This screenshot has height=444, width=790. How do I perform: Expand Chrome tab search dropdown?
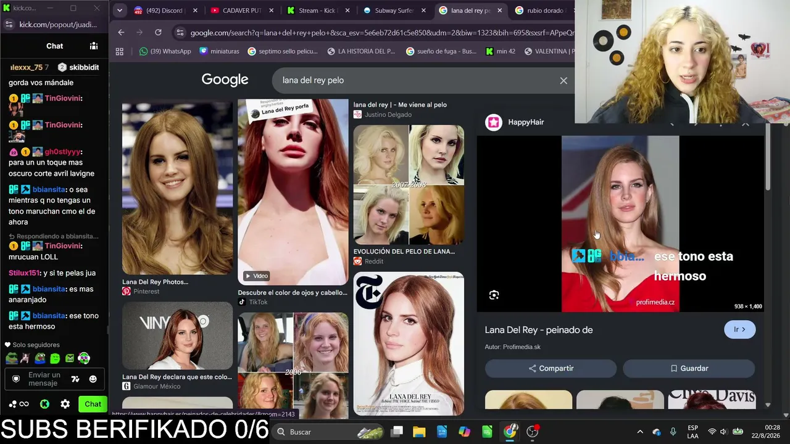pyautogui.click(x=120, y=10)
